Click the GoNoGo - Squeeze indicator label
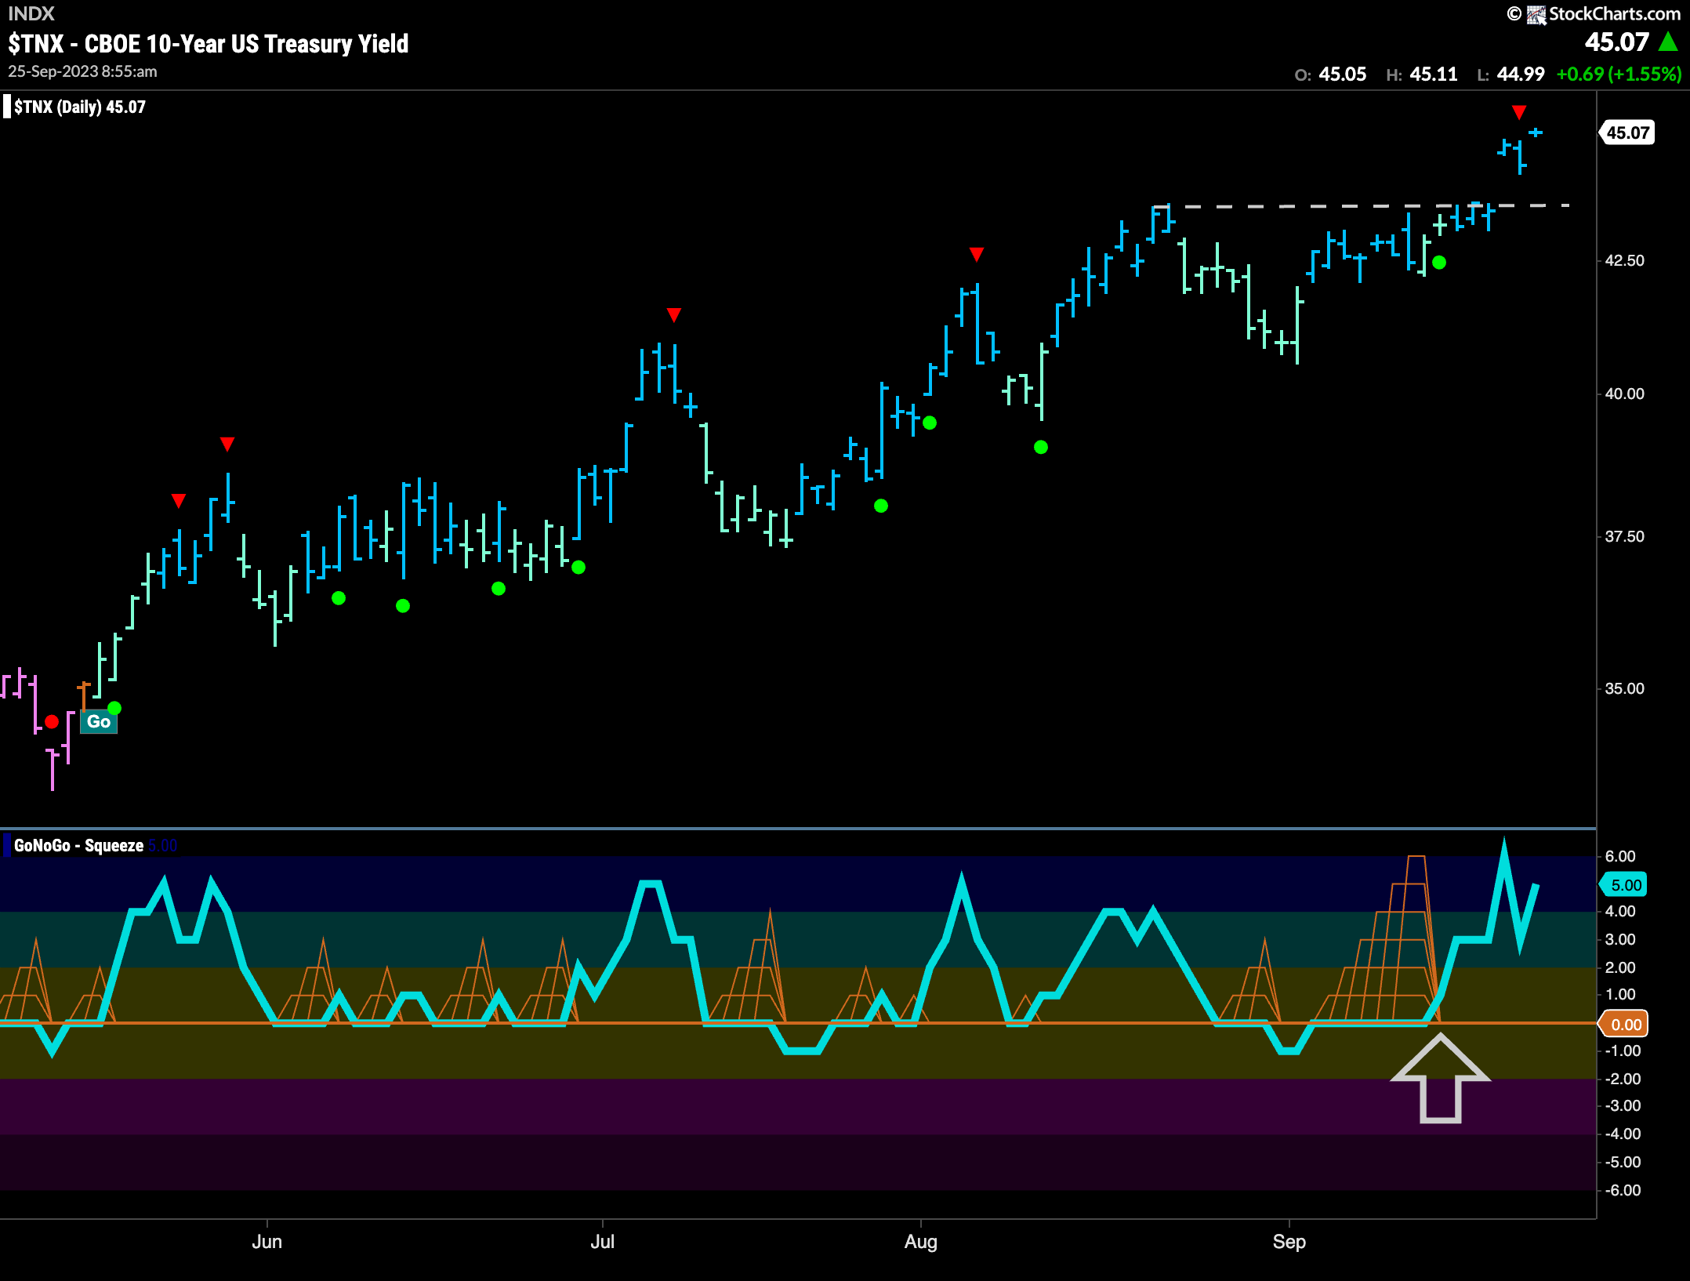 (x=78, y=845)
